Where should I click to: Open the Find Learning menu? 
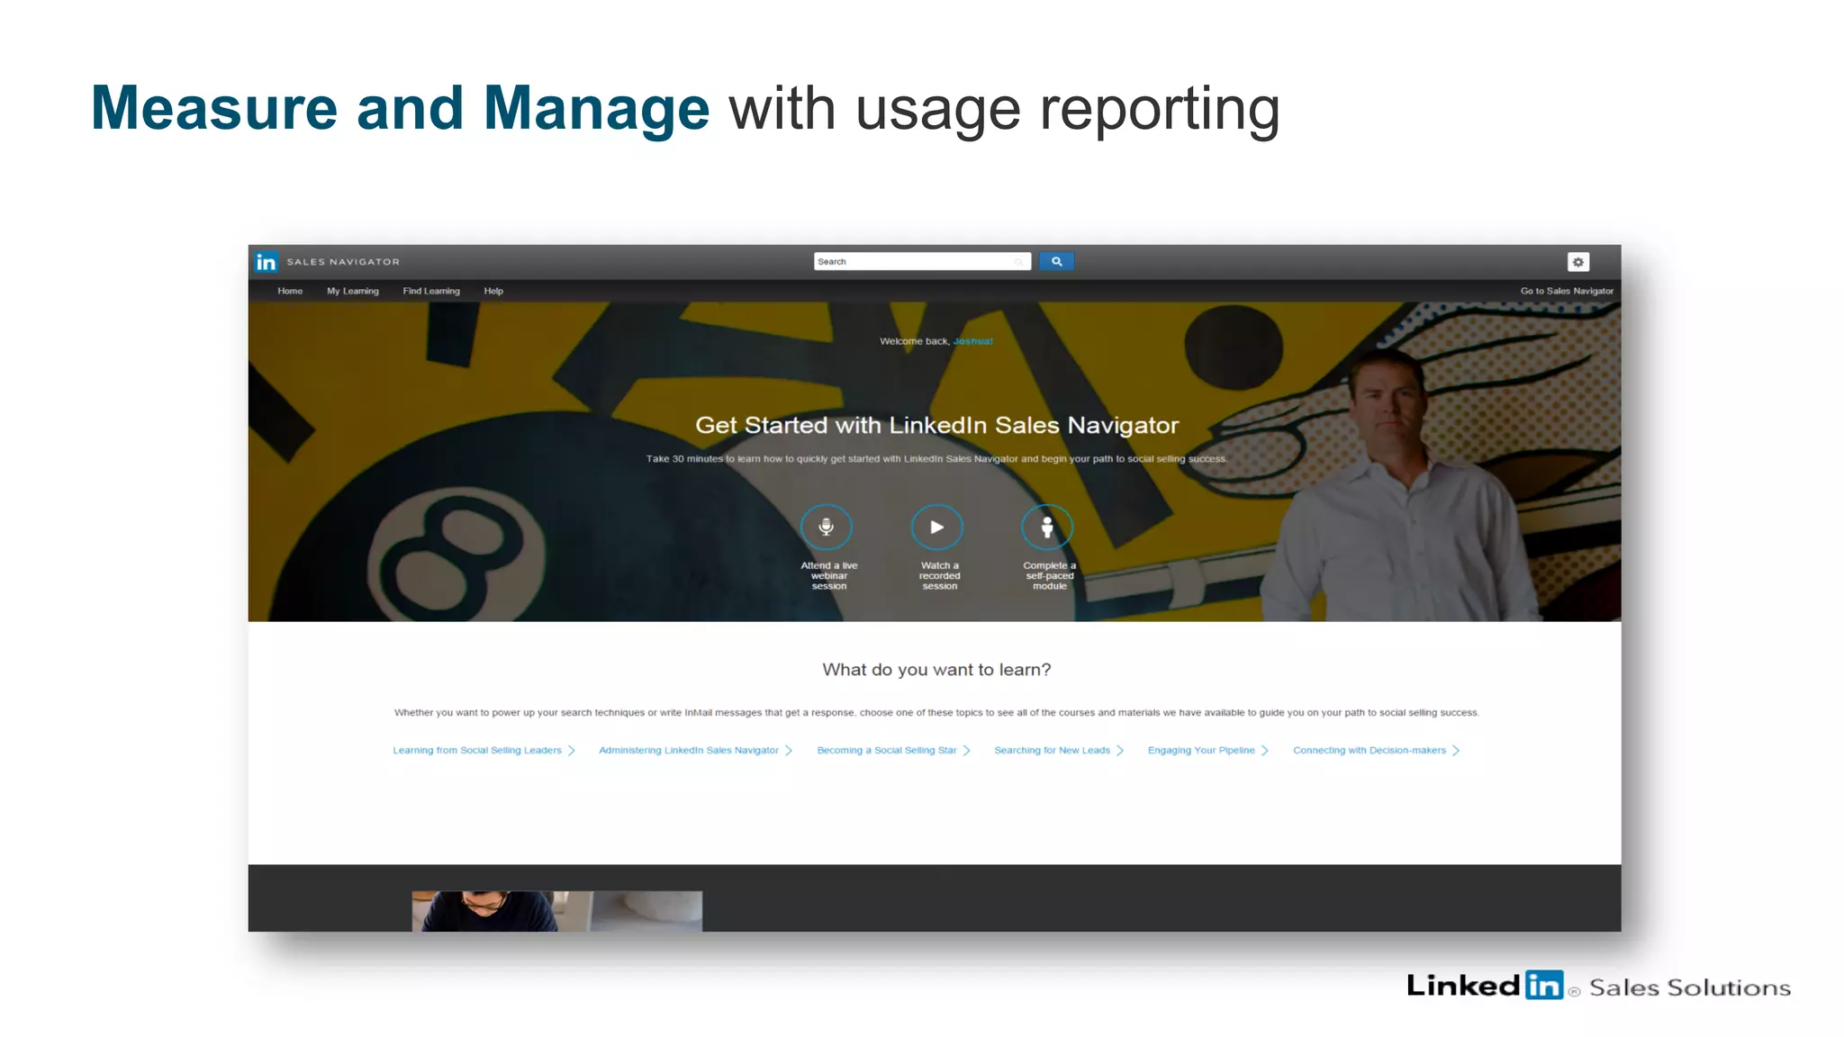pyautogui.click(x=431, y=291)
